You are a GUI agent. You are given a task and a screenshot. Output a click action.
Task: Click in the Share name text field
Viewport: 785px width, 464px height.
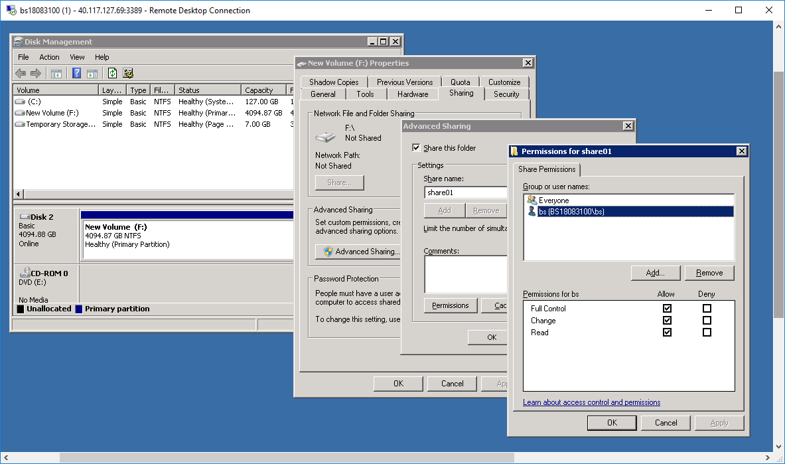465,193
